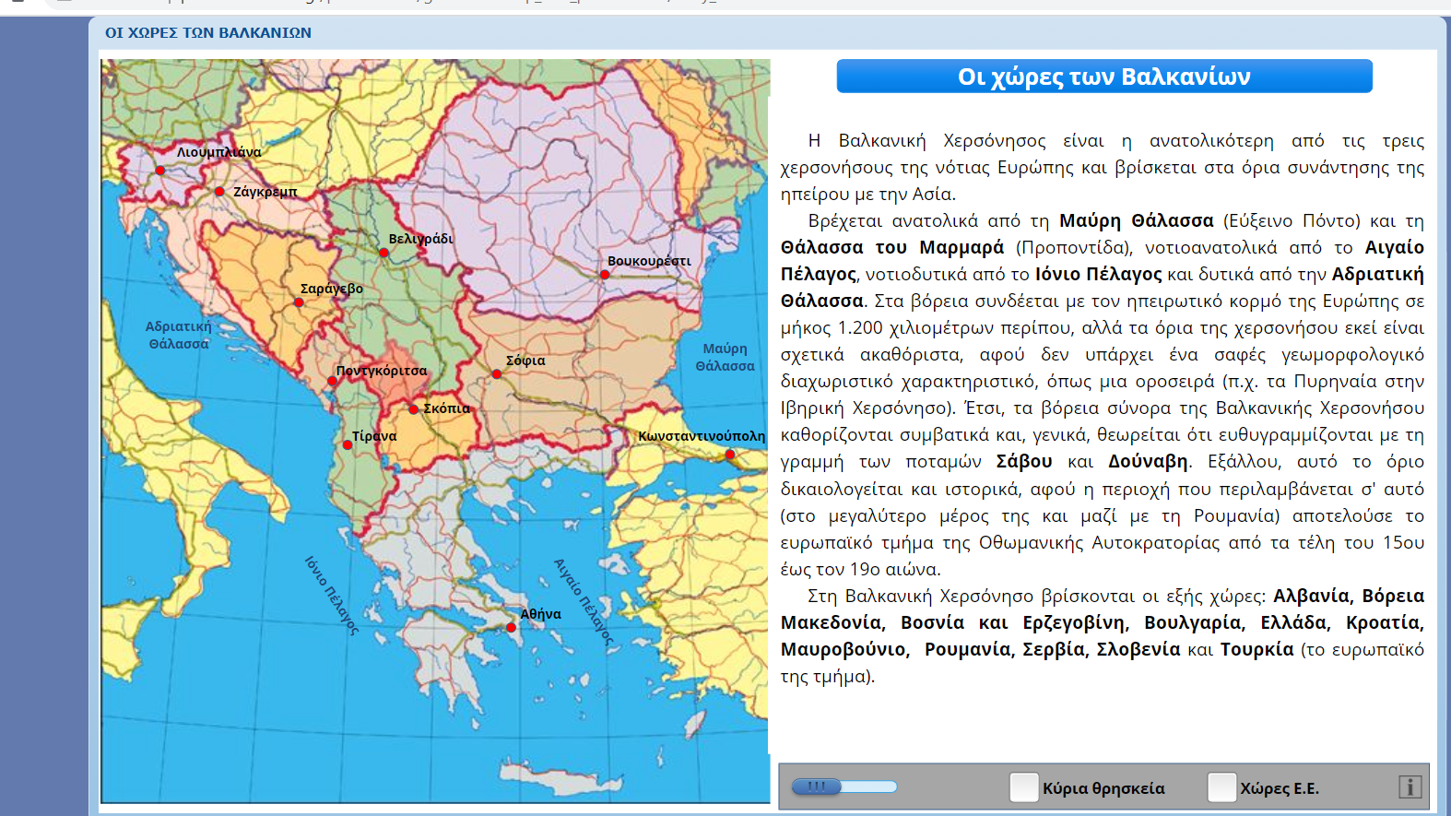Screen dimensions: 1451x816
Task: Click the Σόφια capital red dot
Action: click(497, 374)
